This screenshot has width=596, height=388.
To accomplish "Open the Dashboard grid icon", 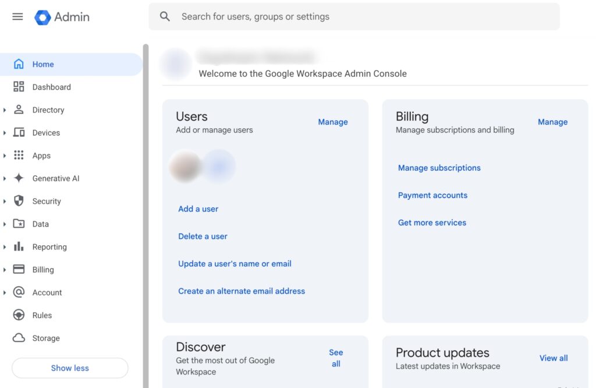I will (19, 87).
